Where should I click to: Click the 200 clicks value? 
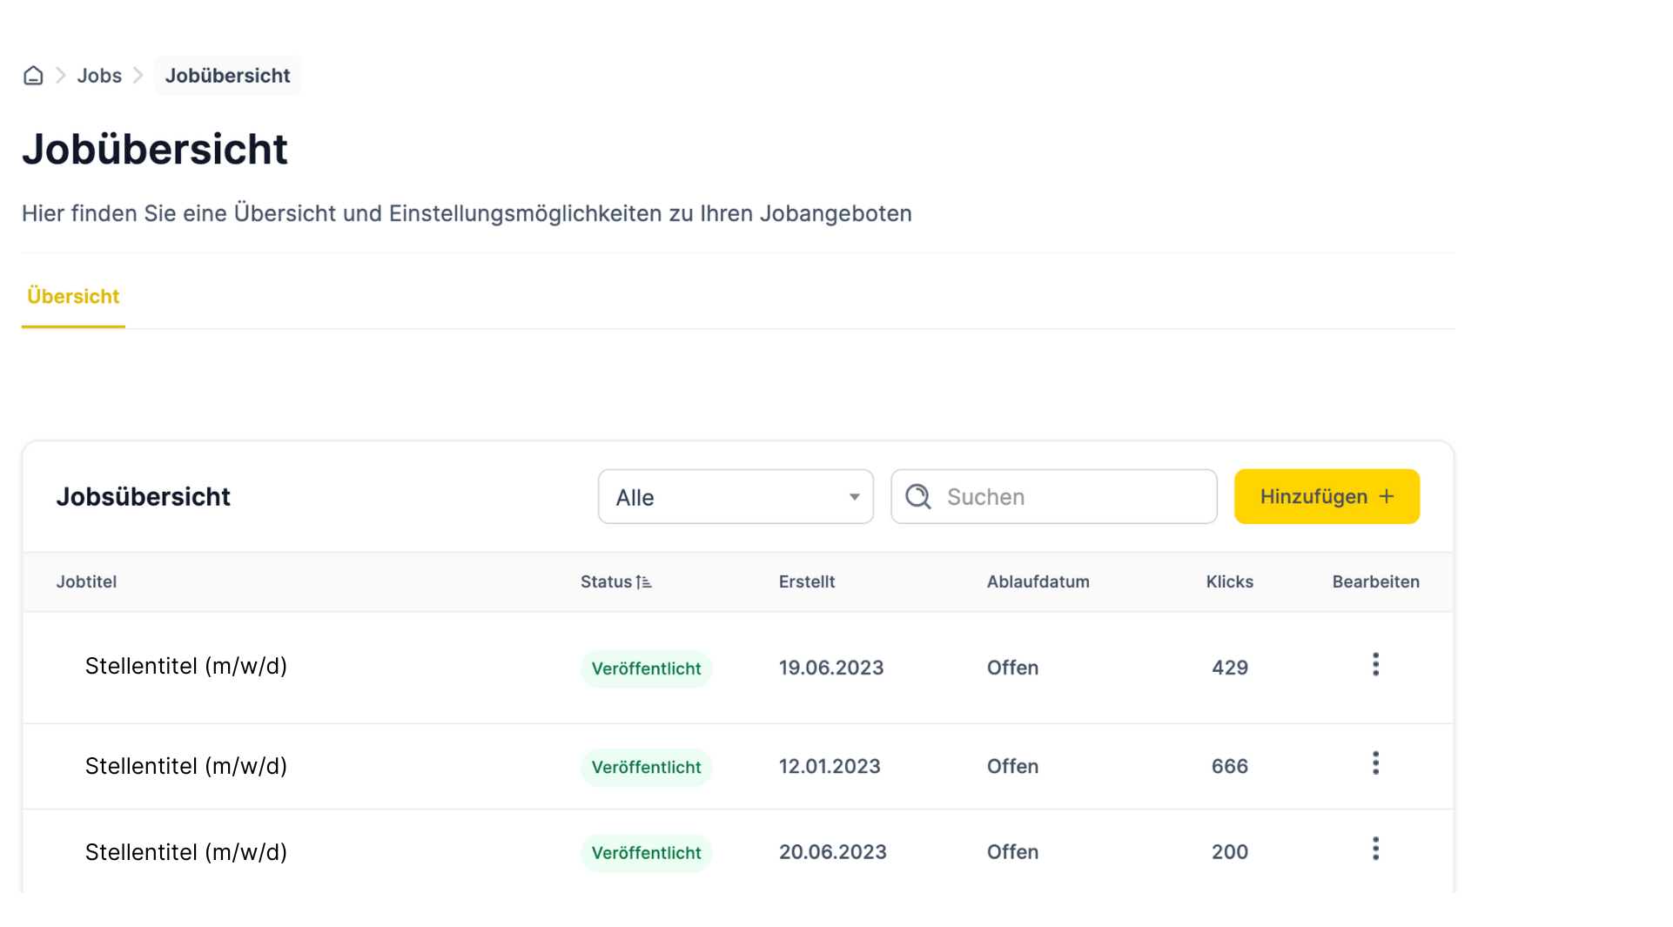[1230, 852]
